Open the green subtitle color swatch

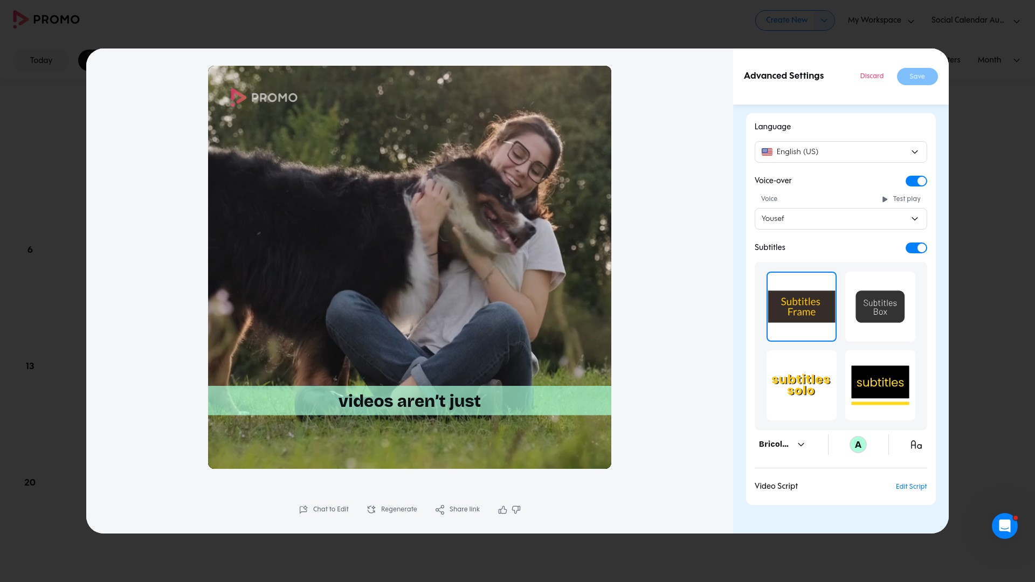858,445
